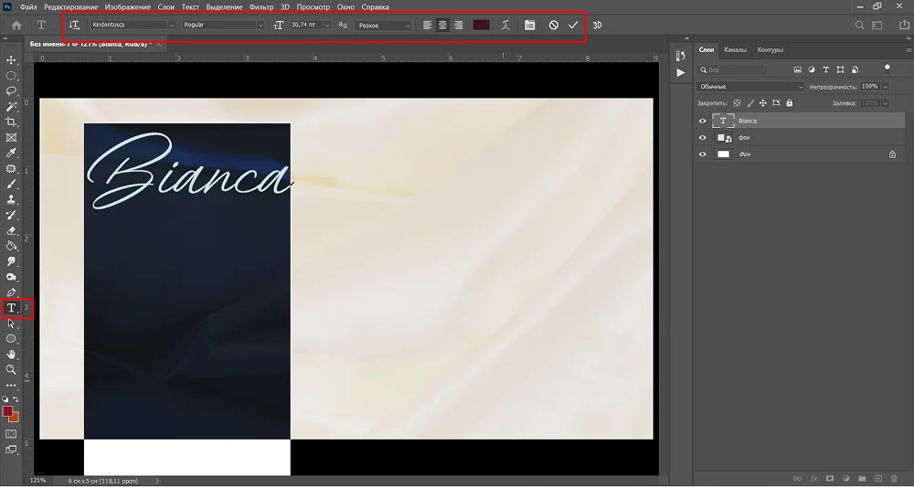Viewport: 914px width, 487px height.
Task: Cancel current text edits
Action: coord(554,25)
